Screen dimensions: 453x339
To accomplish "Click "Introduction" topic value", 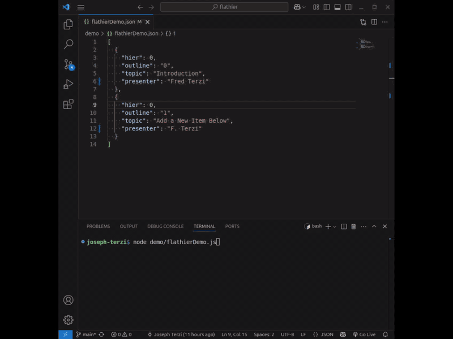I will [x=177, y=73].
